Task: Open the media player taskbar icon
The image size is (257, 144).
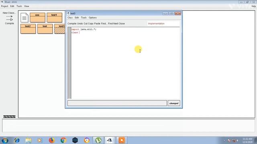Action: 40,140
